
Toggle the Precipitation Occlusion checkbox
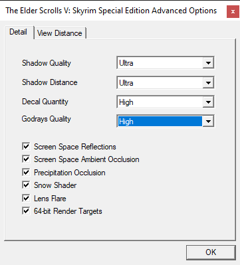[x=26, y=172]
